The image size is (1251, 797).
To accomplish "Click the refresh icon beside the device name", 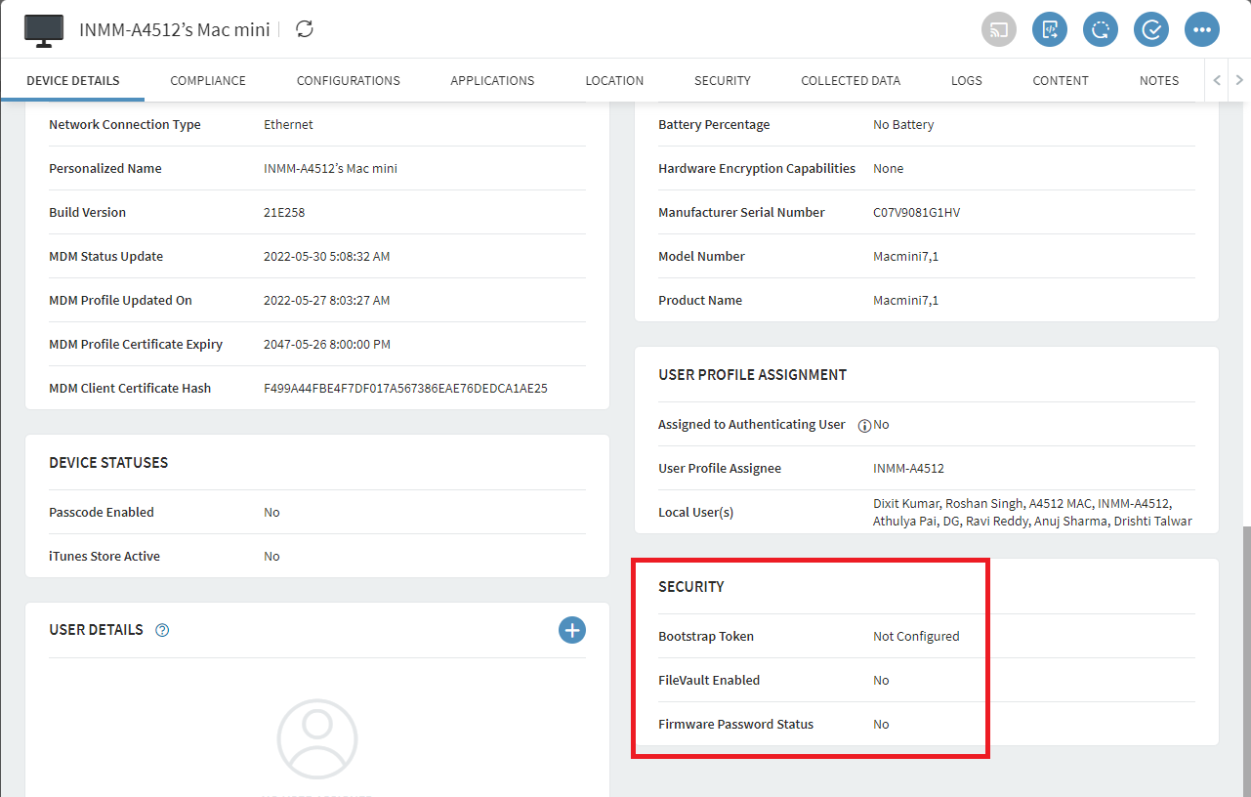I will click(x=305, y=29).
